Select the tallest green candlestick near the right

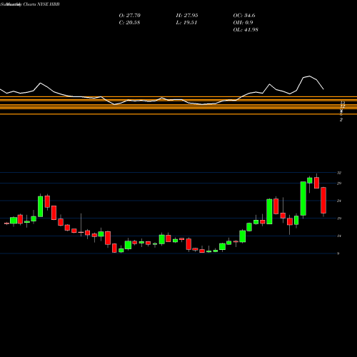303,198
